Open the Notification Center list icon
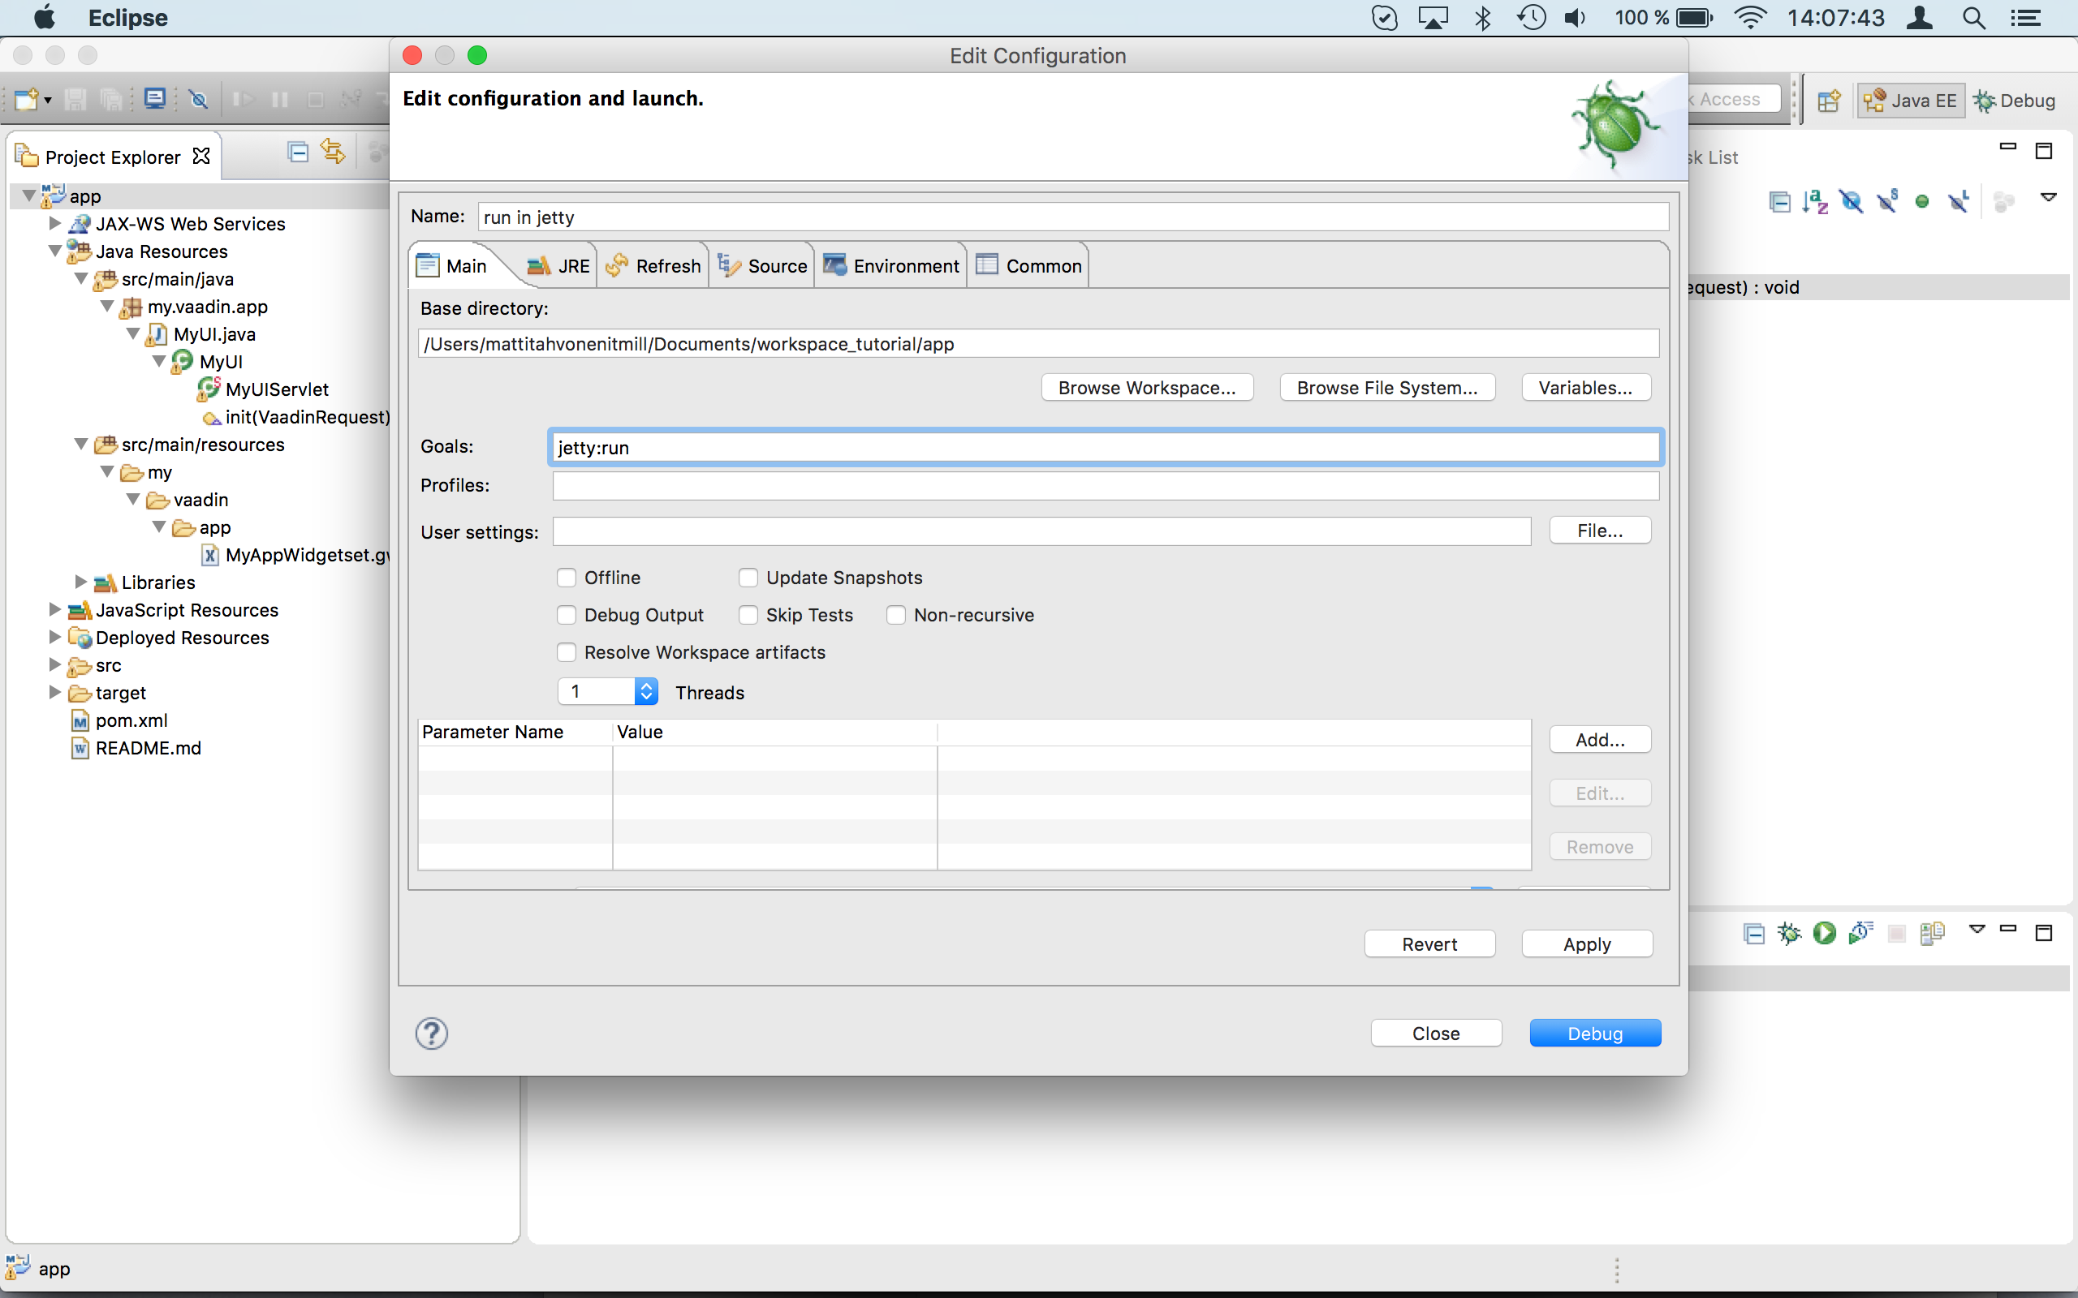The height and width of the screenshot is (1298, 2078). click(x=2025, y=18)
